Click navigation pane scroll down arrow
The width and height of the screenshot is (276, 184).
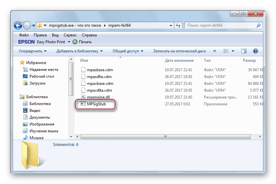pyautogui.click(x=71, y=137)
